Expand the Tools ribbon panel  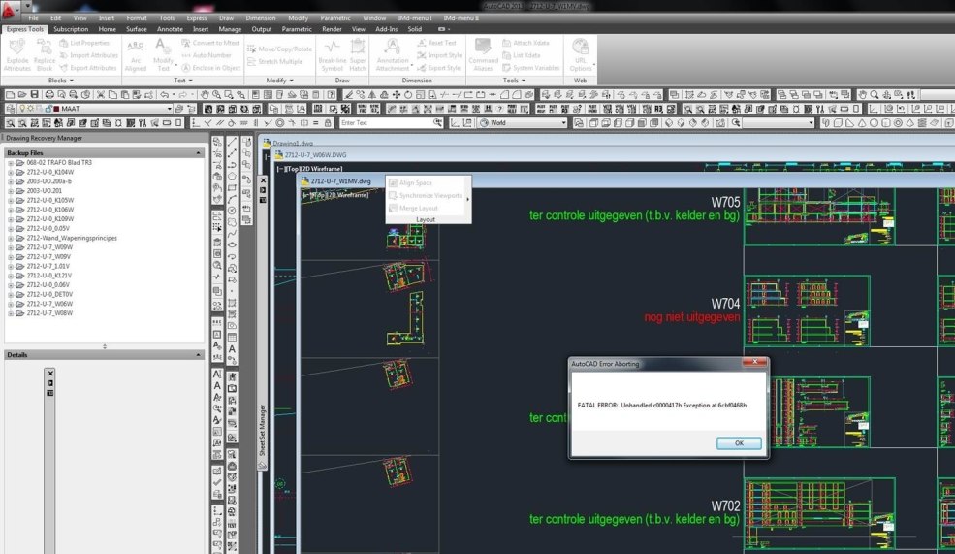pos(514,81)
